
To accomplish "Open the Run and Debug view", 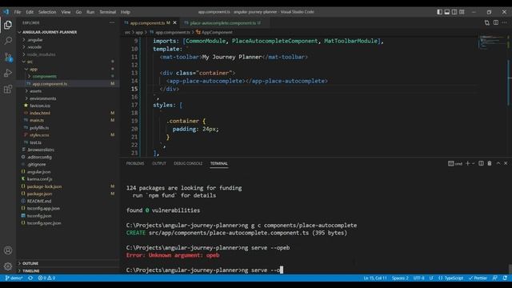I will (x=8, y=73).
